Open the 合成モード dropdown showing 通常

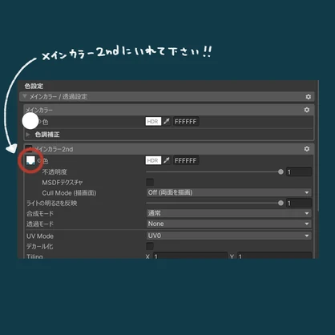pos(228,213)
